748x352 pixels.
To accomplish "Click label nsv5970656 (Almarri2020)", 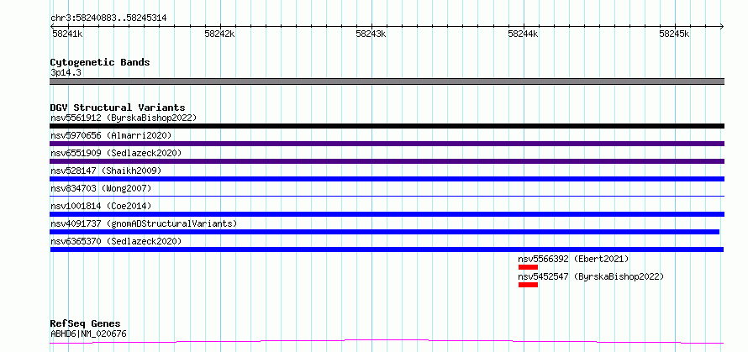I will [111, 135].
